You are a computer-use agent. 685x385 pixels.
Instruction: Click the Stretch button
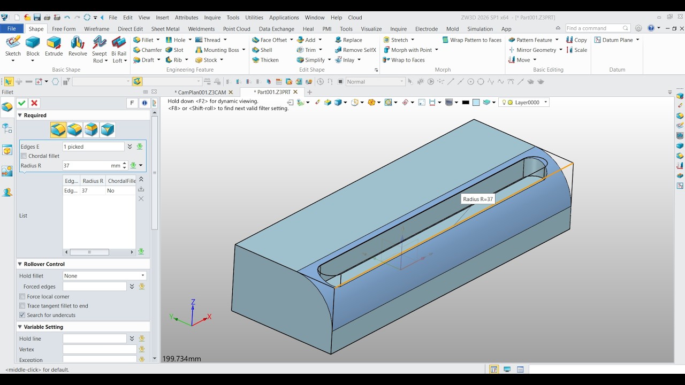(395, 40)
